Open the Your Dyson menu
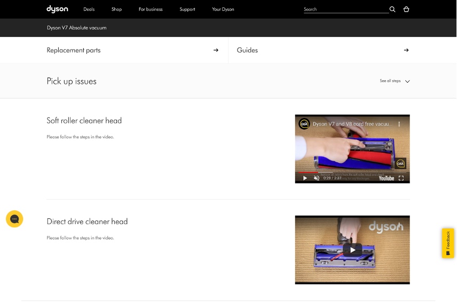The height and width of the screenshot is (308, 457). [x=223, y=9]
